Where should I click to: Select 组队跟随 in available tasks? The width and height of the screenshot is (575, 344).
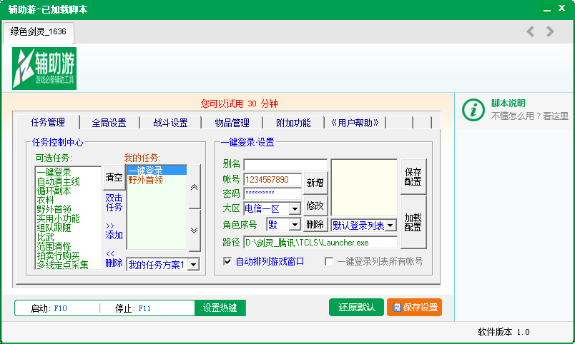[x=54, y=228]
